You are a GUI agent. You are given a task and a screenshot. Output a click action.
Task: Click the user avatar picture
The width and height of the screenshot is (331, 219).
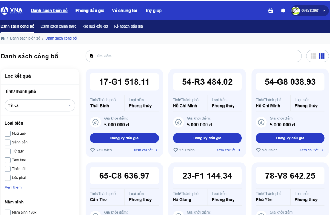pyautogui.click(x=296, y=11)
